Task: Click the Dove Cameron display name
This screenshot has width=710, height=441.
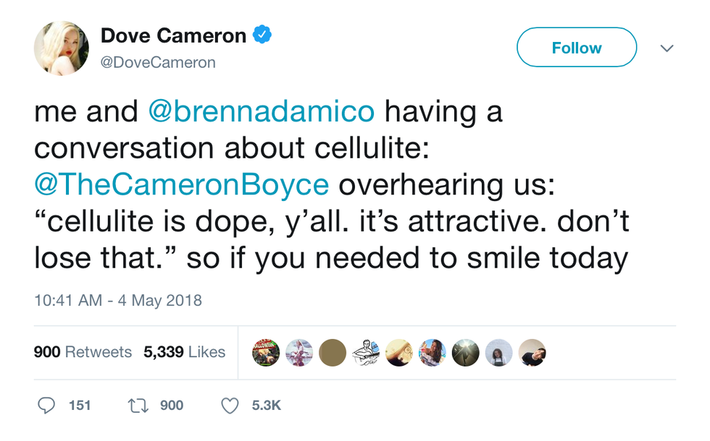Action: [x=173, y=35]
